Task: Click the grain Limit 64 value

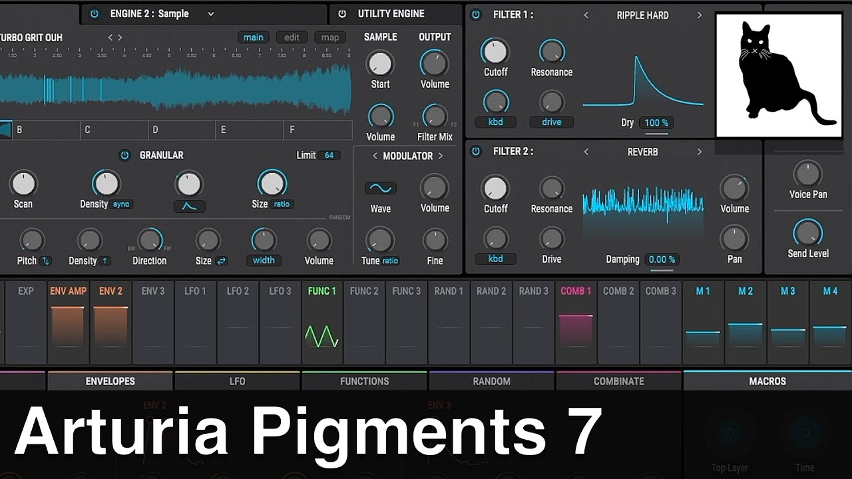Action: click(x=329, y=156)
